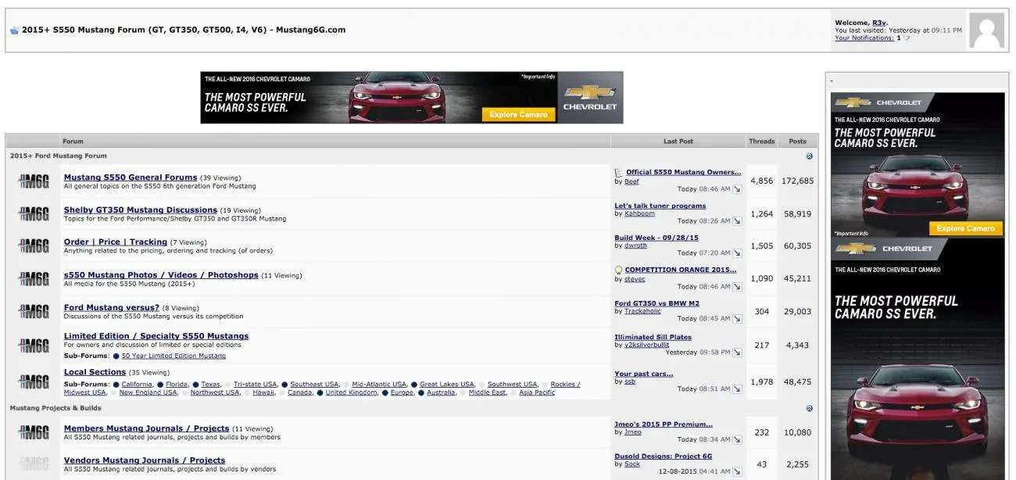Open Limited Edition / Specialty S550 Mustangs
The width and height of the screenshot is (1016, 480).
tap(156, 336)
